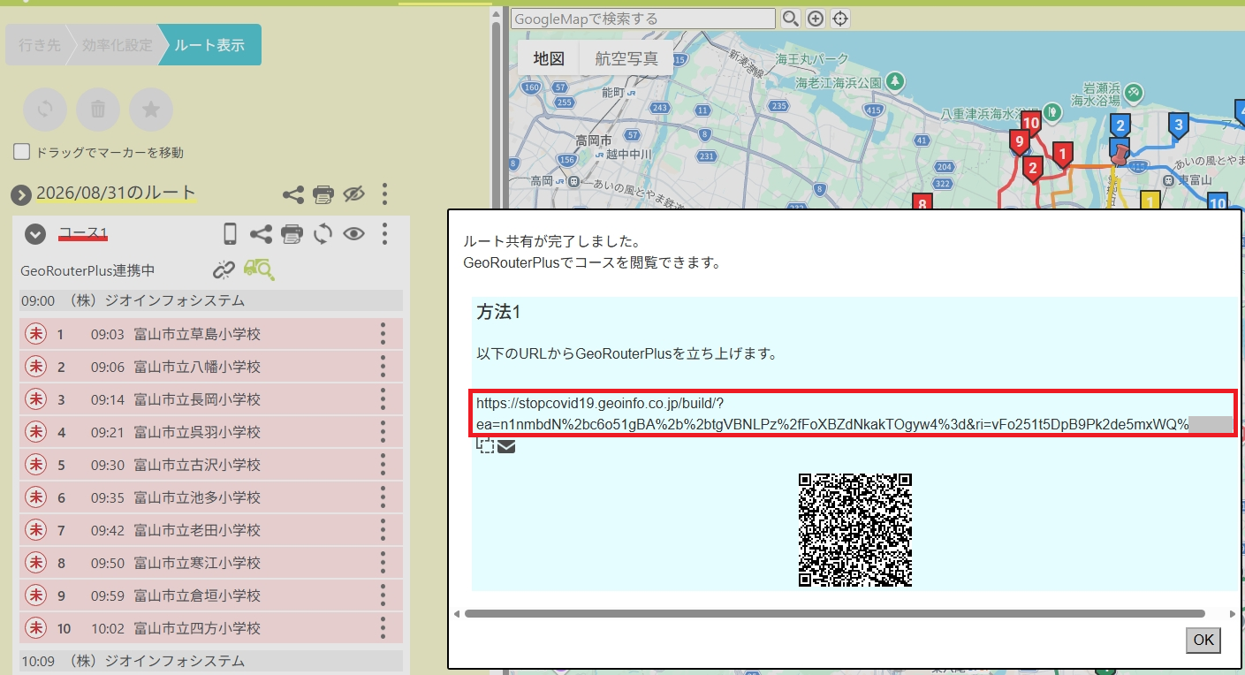Click the 2026/08/31のルート title
Image resolution: width=1245 pixels, height=675 pixels.
point(116,193)
